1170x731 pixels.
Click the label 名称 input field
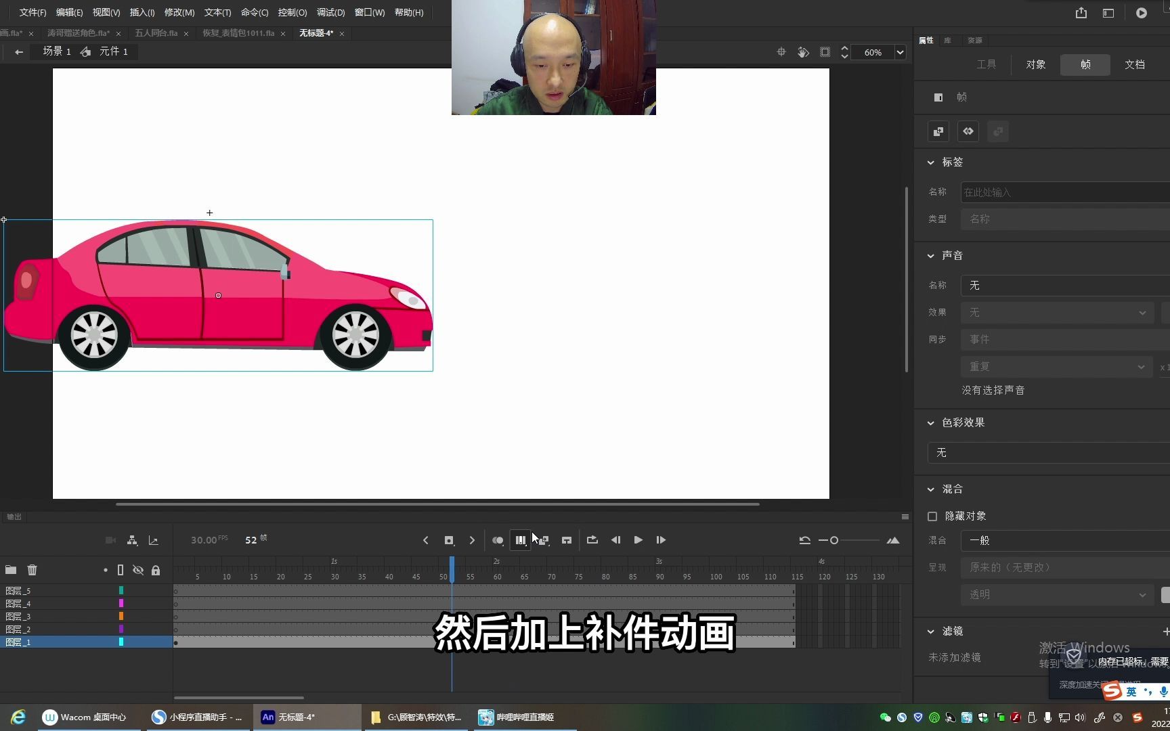[1065, 192]
